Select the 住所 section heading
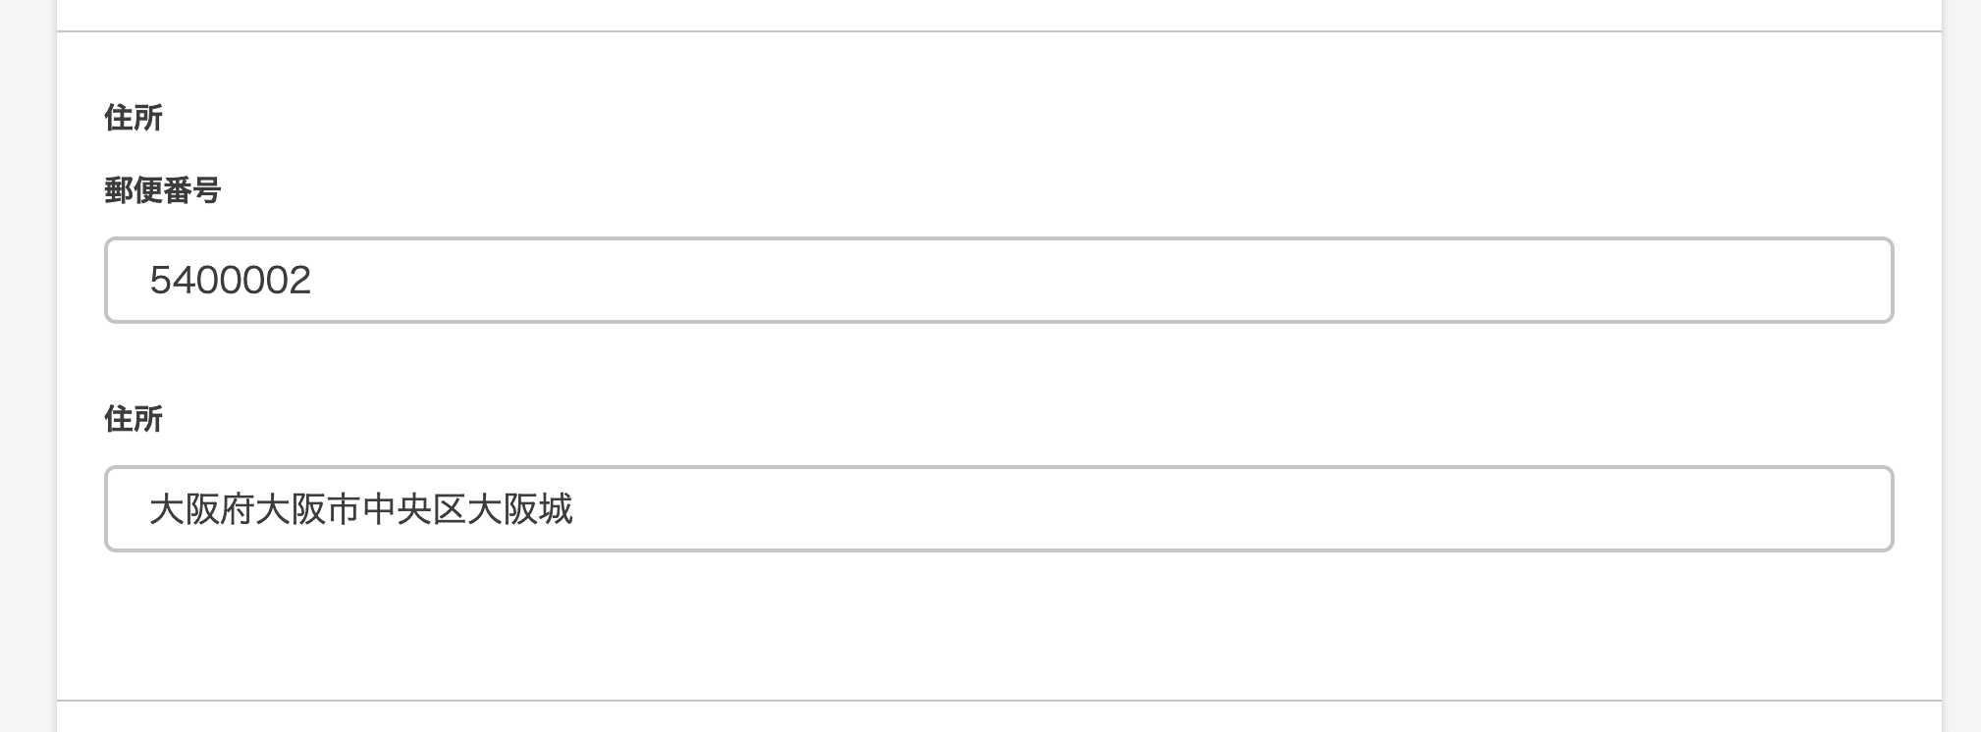This screenshot has height=732, width=1981. tap(134, 118)
